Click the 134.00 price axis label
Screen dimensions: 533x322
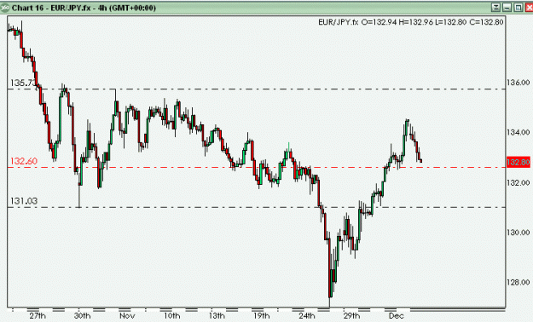click(x=518, y=133)
